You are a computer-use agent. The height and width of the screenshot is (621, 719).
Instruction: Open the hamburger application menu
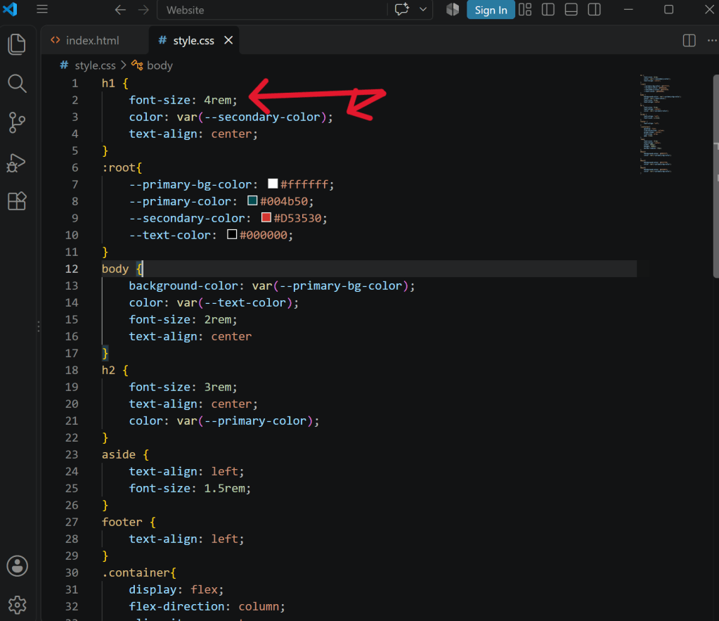[42, 9]
